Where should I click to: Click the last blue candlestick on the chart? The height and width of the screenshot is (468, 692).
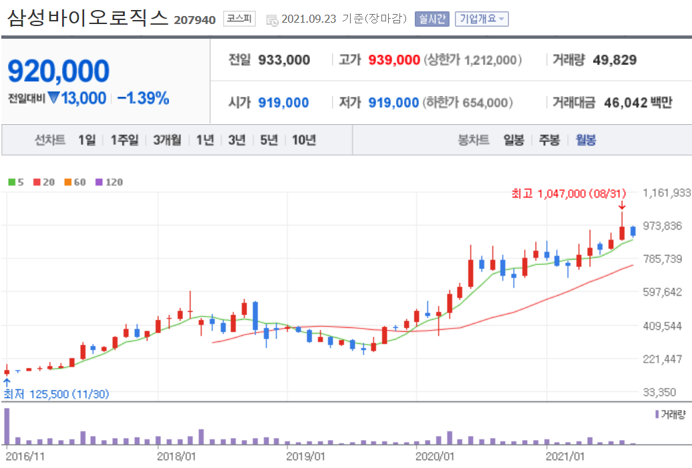[x=633, y=231]
